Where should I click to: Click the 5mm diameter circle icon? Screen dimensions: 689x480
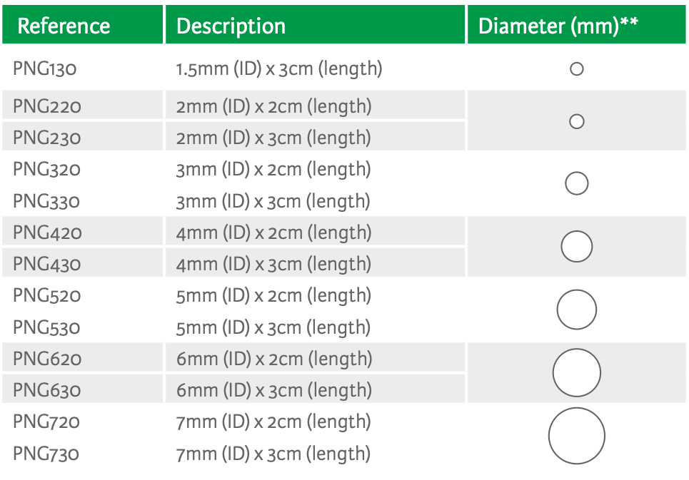(x=577, y=310)
